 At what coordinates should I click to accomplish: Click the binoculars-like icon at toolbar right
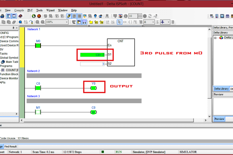pos(227,16)
